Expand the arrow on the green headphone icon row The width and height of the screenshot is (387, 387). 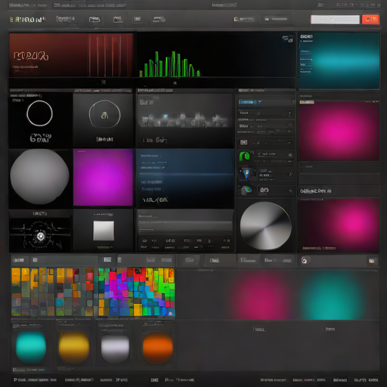290,155
